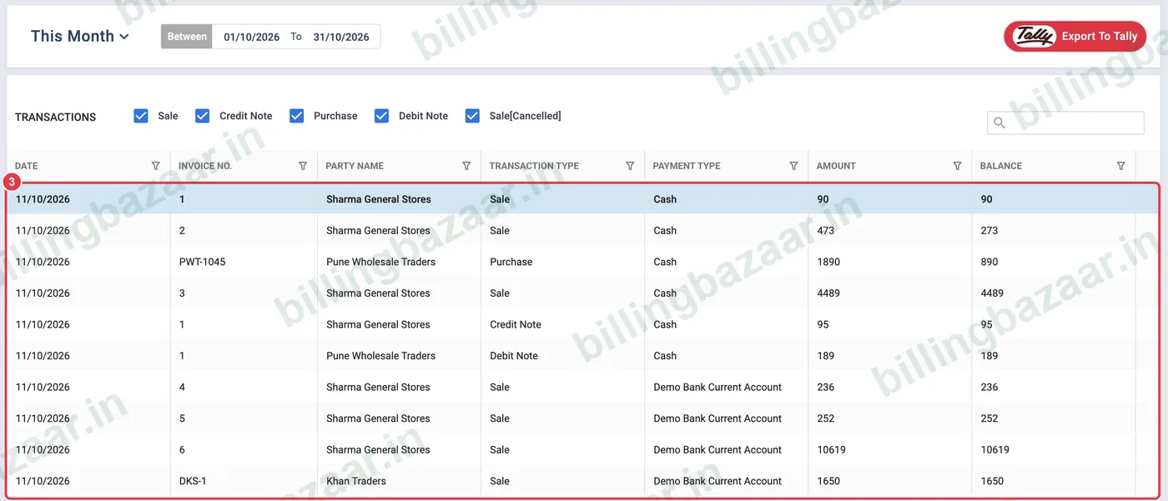Image resolution: width=1168 pixels, height=501 pixels.
Task: Select the Purchase transaction type cell
Action: pyautogui.click(x=511, y=262)
